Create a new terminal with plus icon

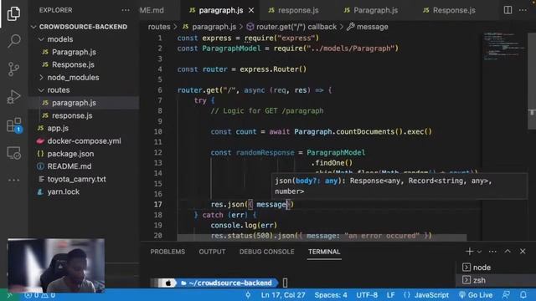[469, 252]
